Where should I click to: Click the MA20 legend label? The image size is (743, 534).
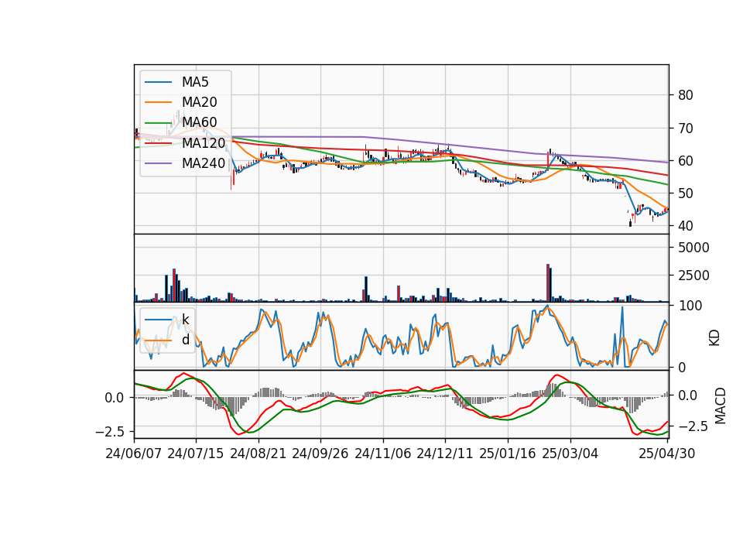199,102
